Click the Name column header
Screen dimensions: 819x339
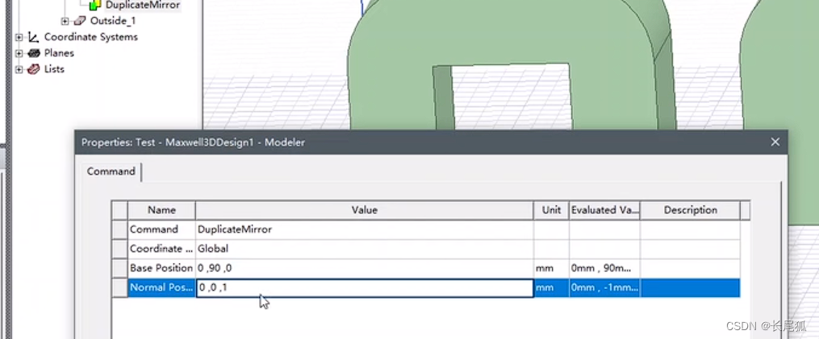161,210
